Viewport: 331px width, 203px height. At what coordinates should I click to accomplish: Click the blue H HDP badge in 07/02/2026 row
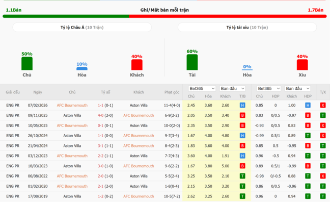(308, 105)
